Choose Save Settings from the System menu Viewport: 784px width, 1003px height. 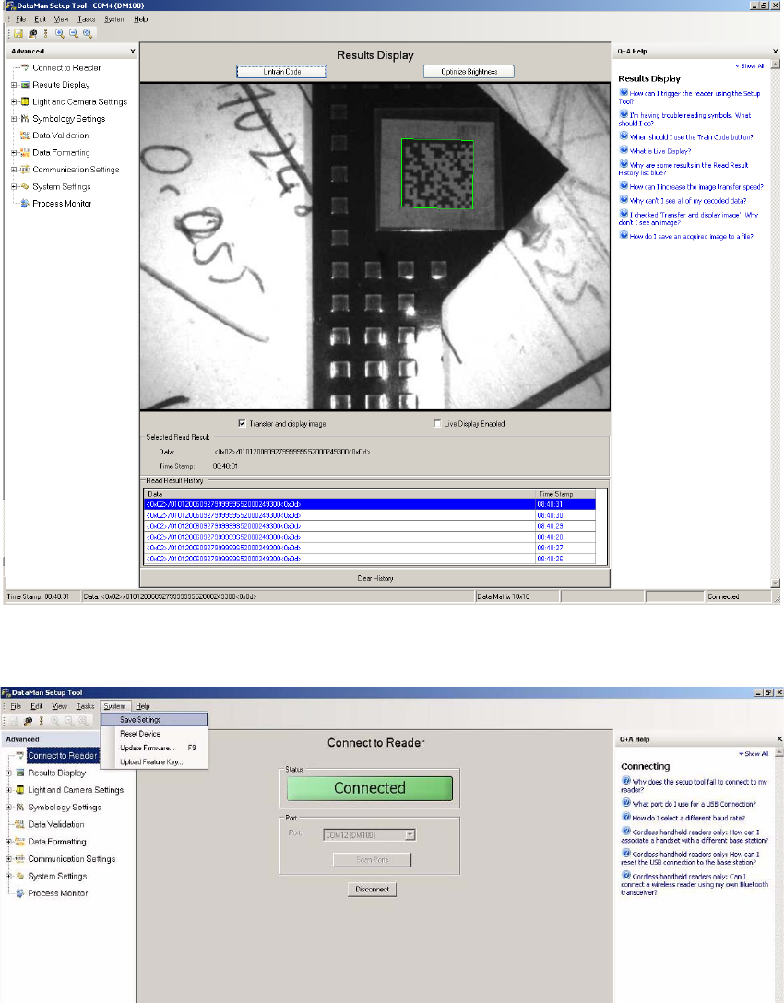pos(154,720)
